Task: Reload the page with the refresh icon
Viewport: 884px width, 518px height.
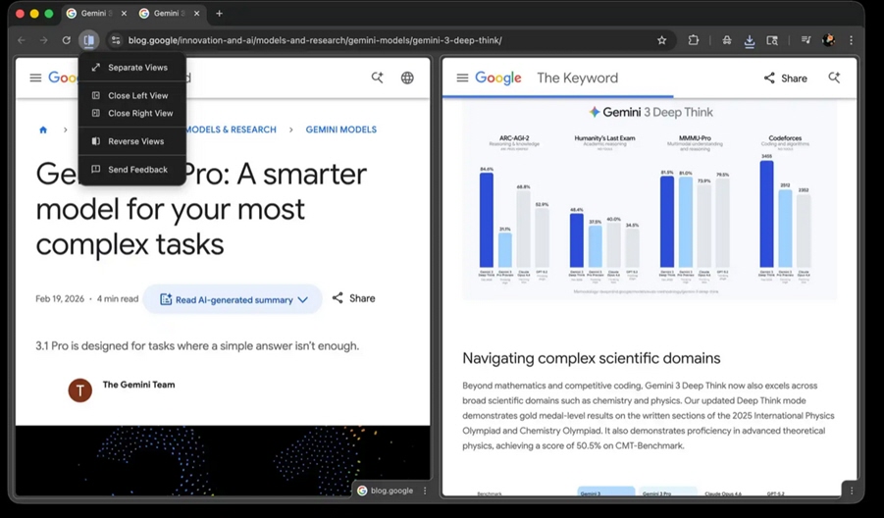Action: (x=66, y=40)
